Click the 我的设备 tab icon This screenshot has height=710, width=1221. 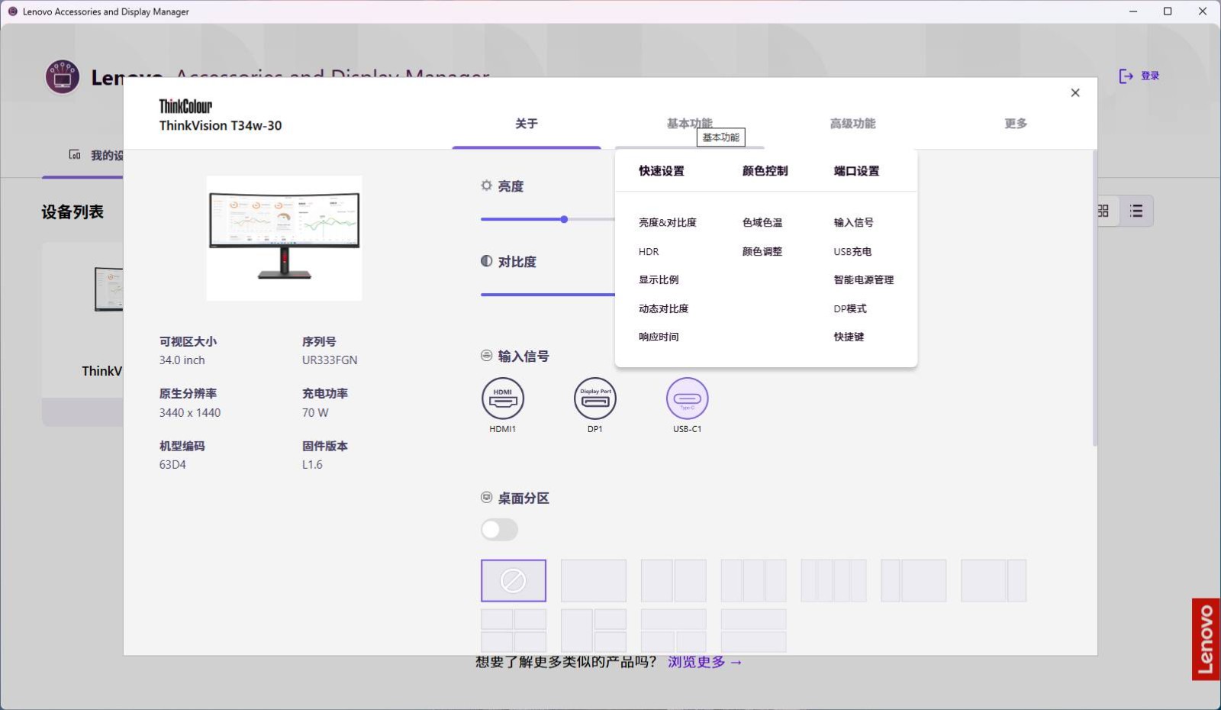75,155
